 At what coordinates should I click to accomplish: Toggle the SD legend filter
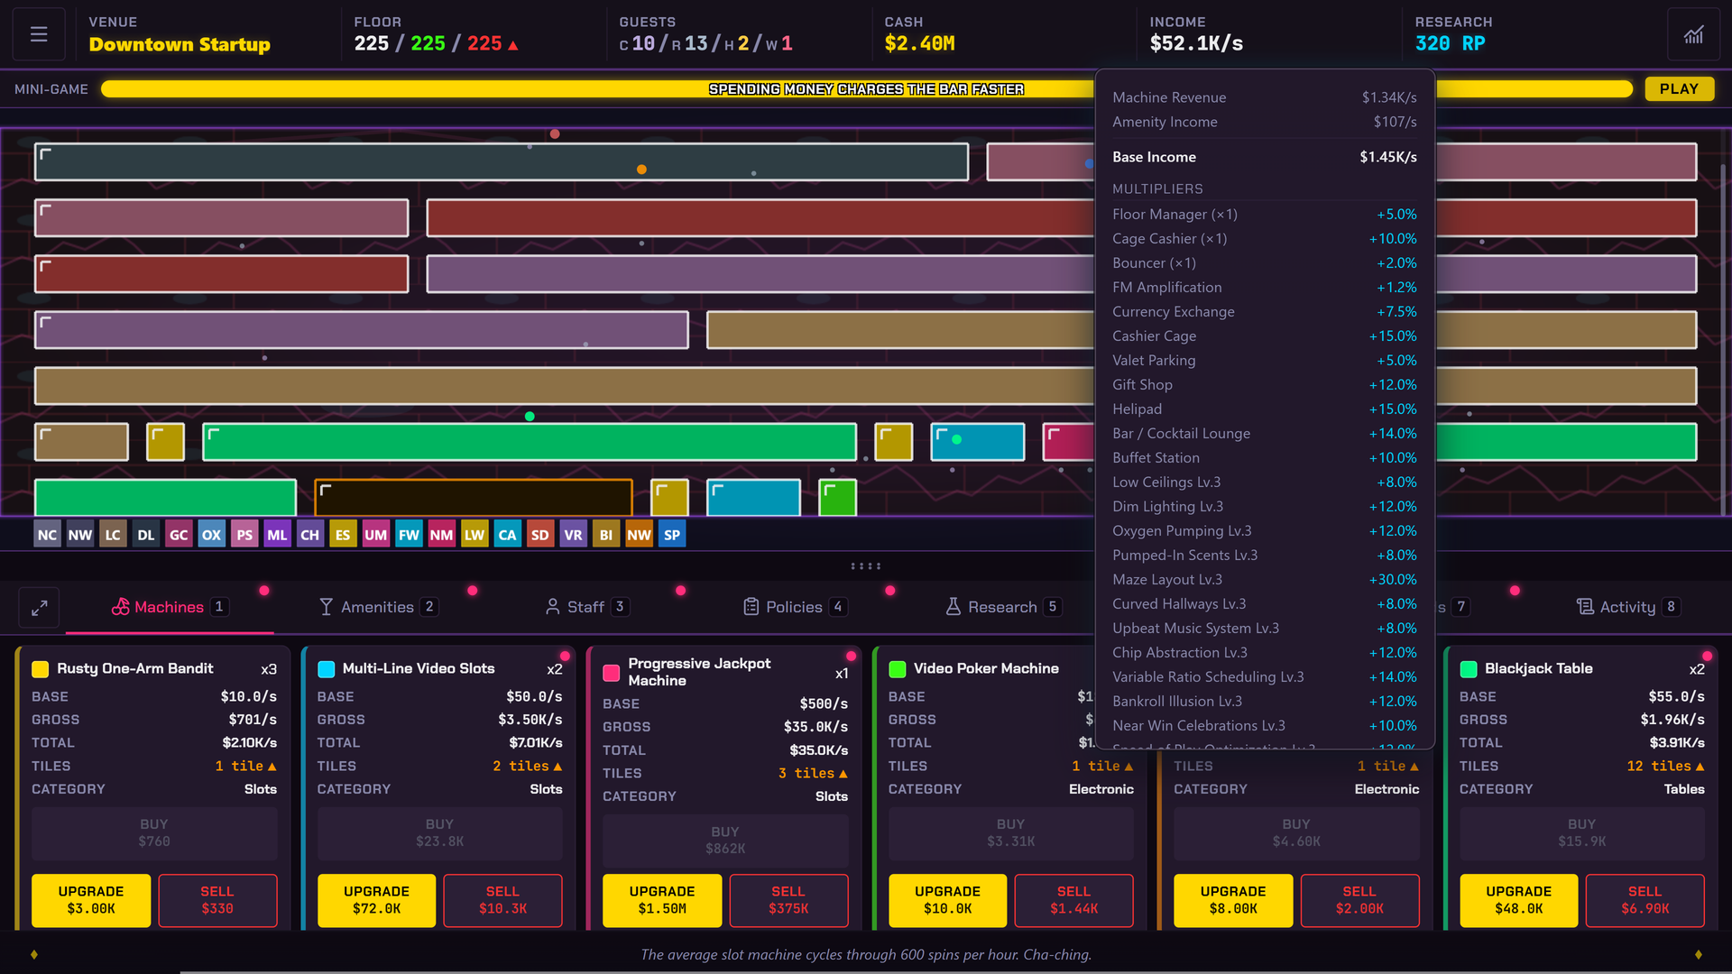(x=539, y=535)
